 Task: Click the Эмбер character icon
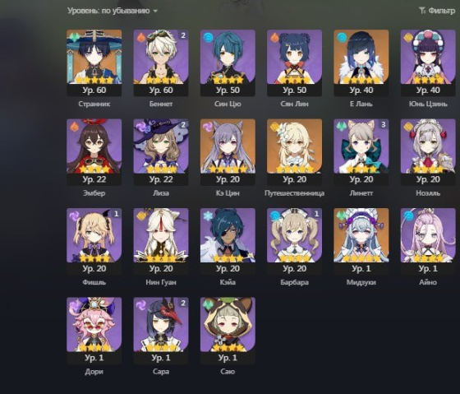pos(94,152)
